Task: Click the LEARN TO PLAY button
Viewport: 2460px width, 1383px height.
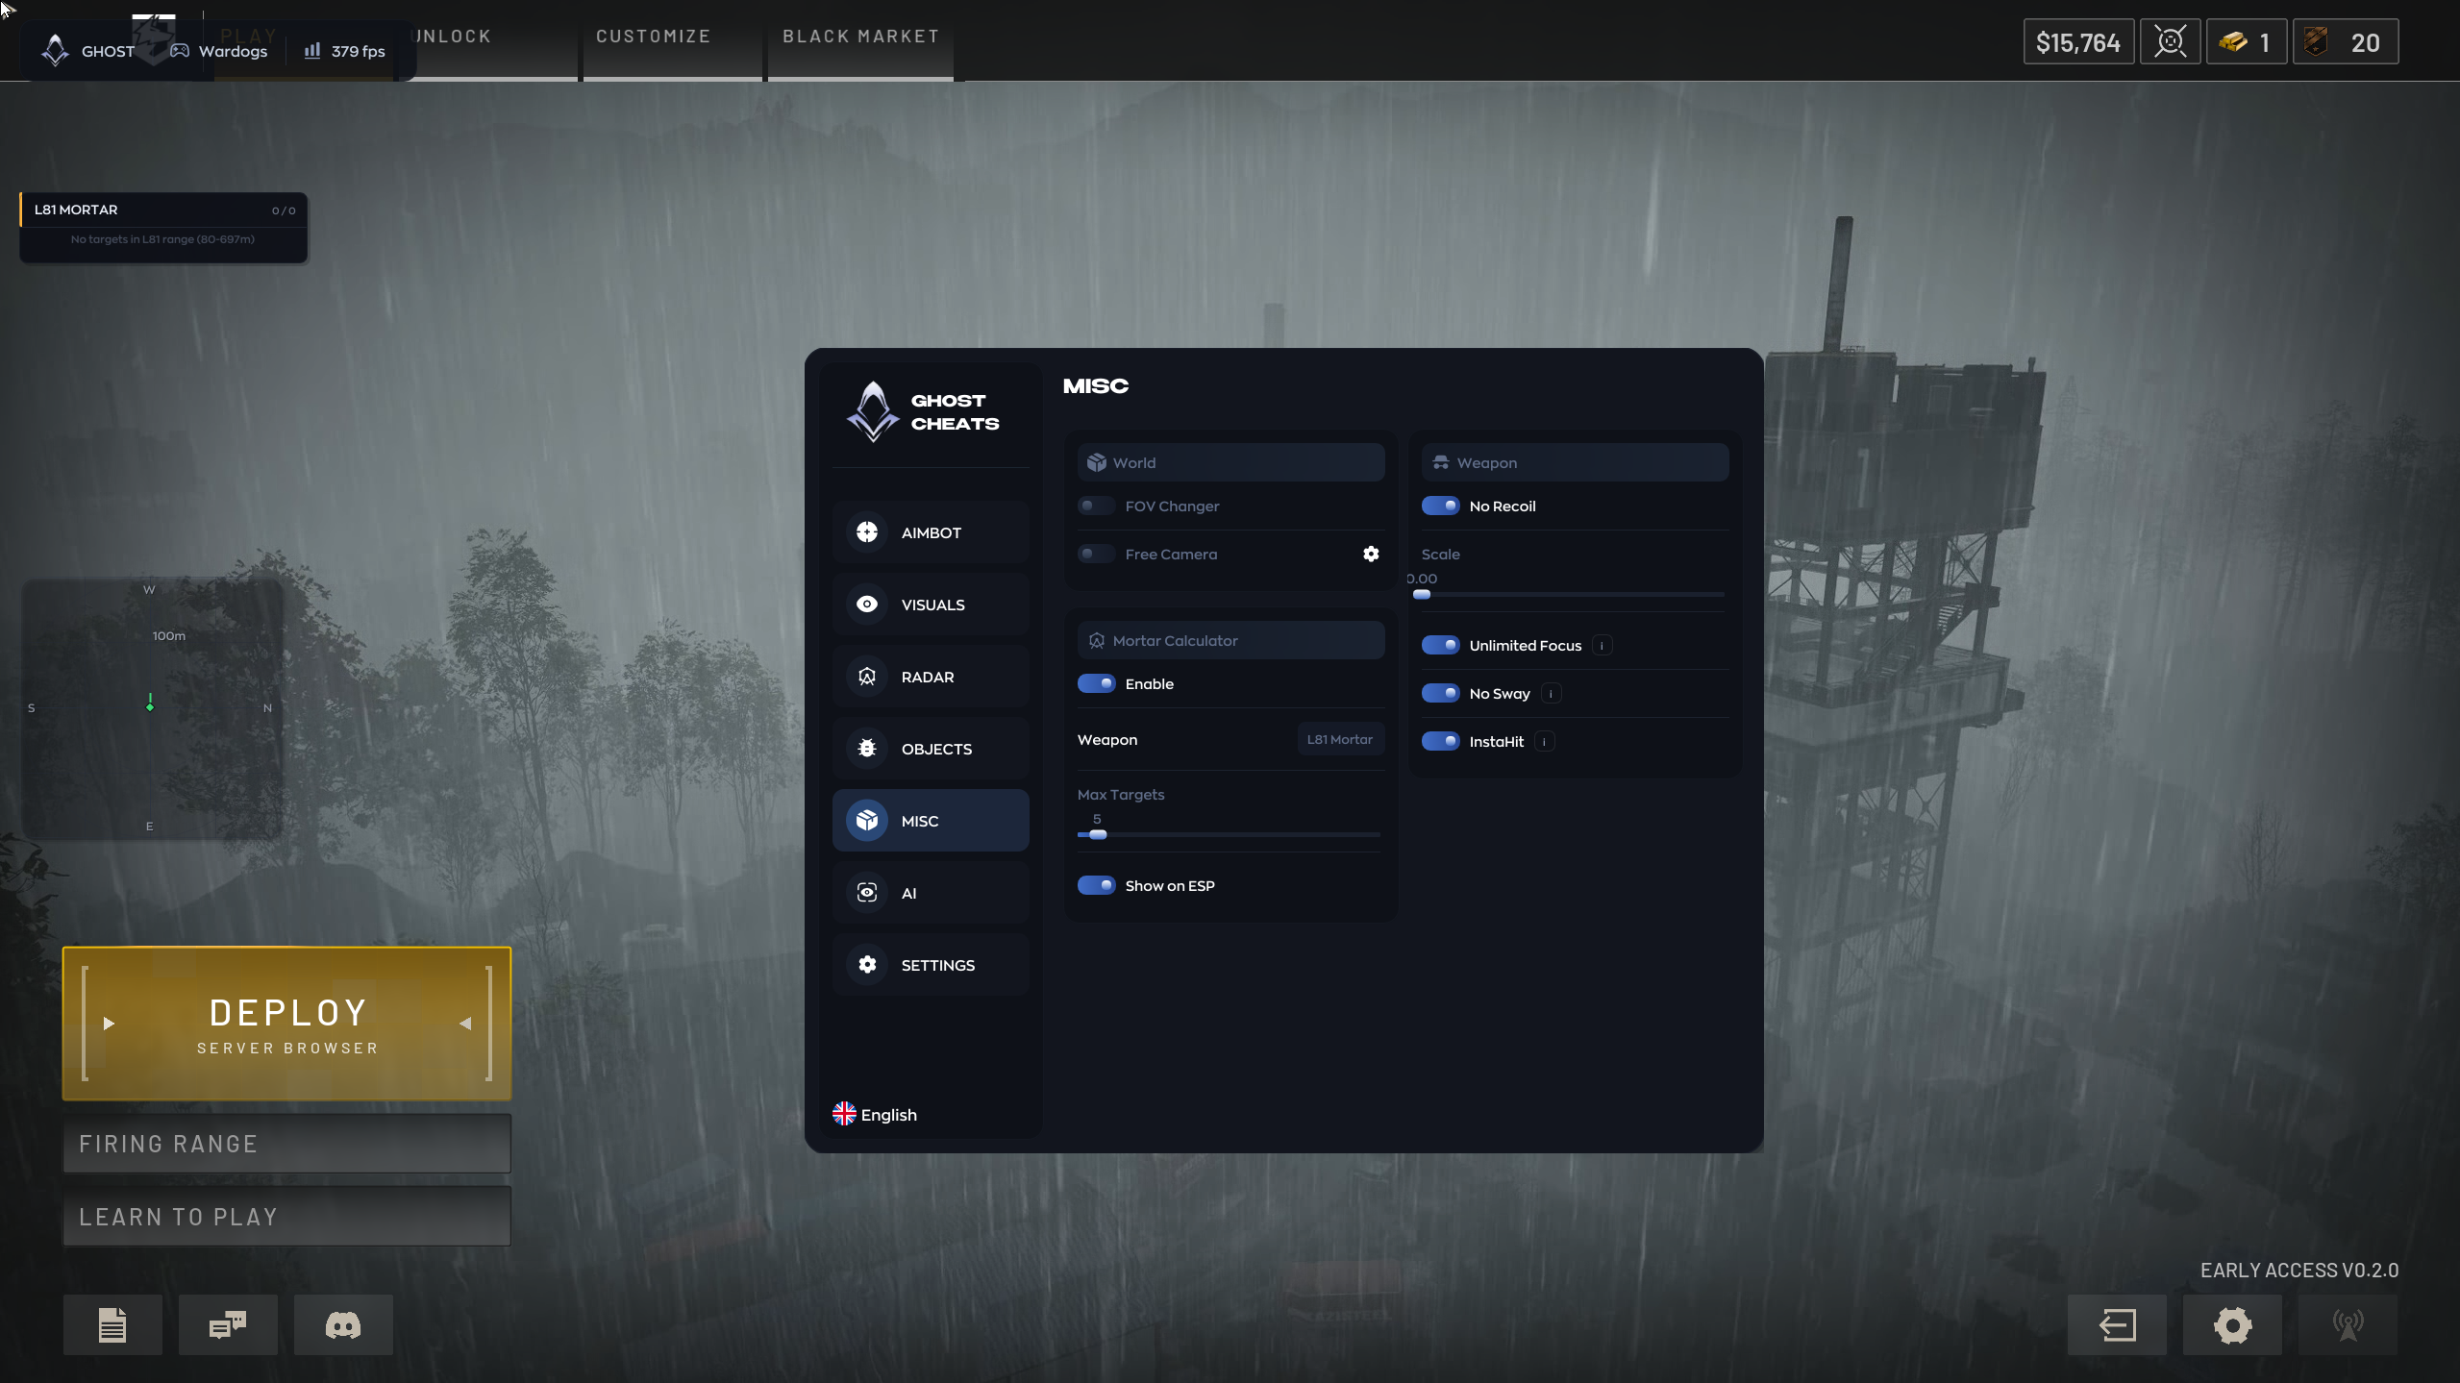Action: pos(286,1216)
